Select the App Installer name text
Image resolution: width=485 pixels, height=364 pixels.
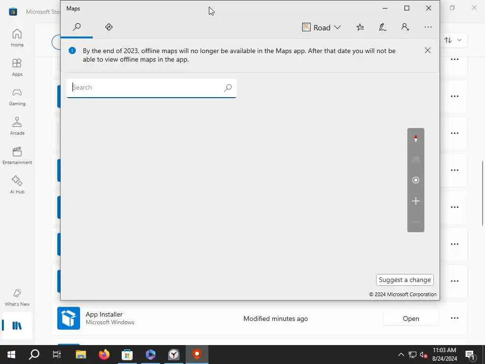[x=104, y=314]
